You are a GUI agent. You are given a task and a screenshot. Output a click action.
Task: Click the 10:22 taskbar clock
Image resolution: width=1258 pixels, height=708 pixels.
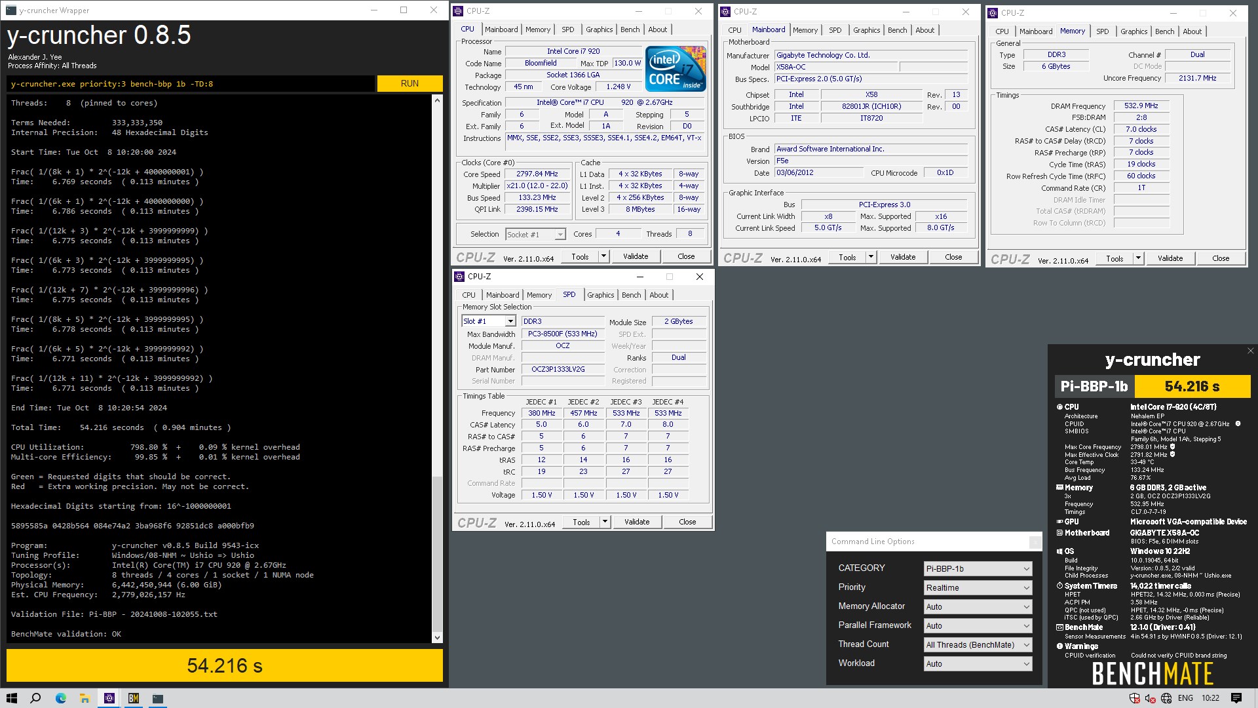point(1210,698)
